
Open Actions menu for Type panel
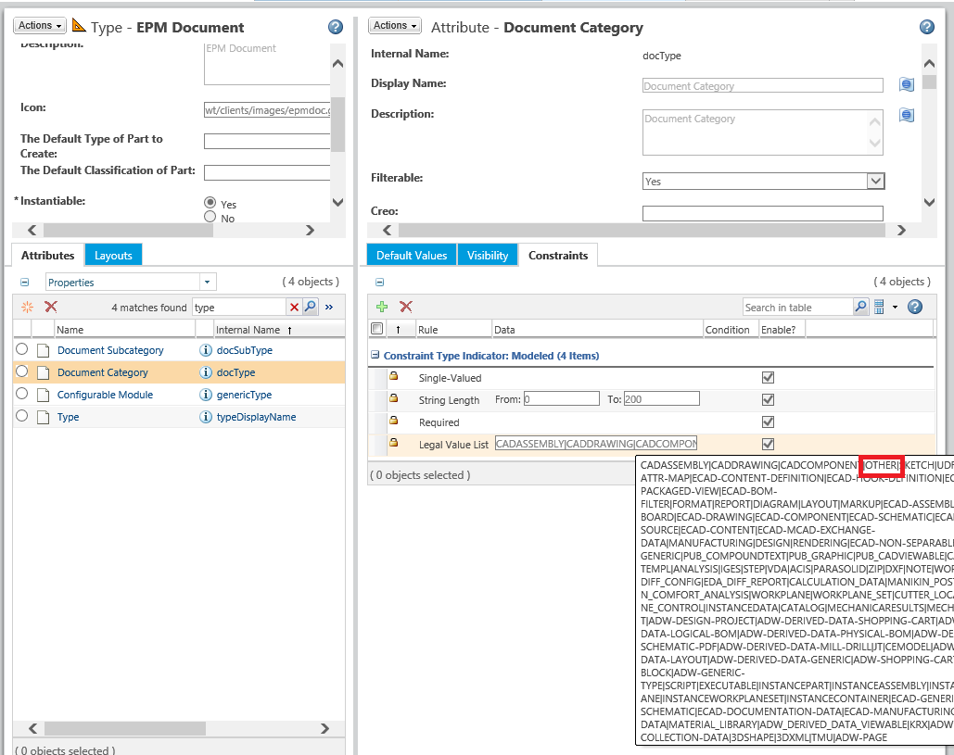[x=40, y=26]
